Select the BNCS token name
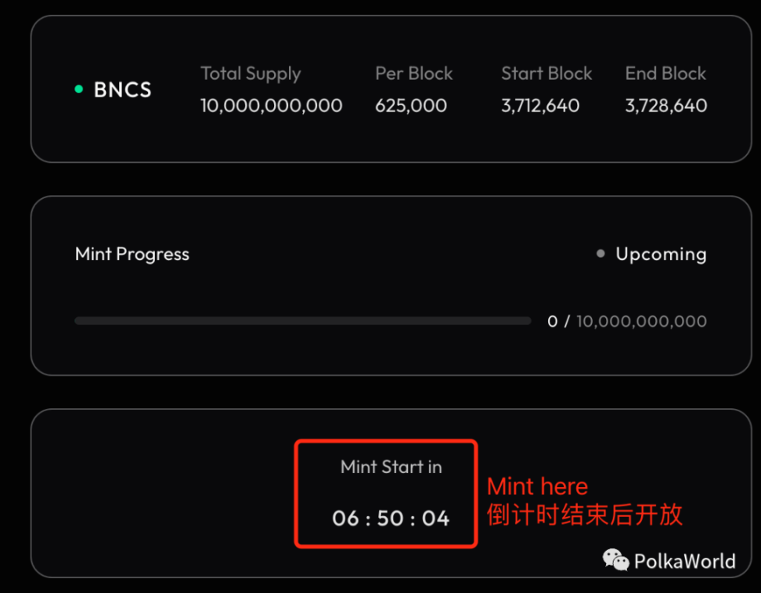Image resolution: width=761 pixels, height=593 pixels. (122, 89)
